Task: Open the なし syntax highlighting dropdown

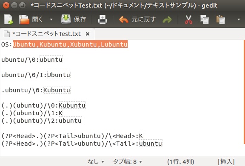Action: click(x=96, y=162)
